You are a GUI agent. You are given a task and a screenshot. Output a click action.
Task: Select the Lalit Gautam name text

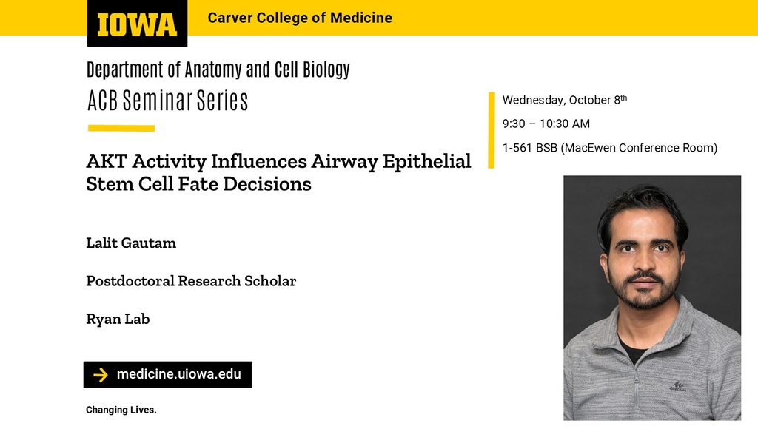click(x=131, y=243)
